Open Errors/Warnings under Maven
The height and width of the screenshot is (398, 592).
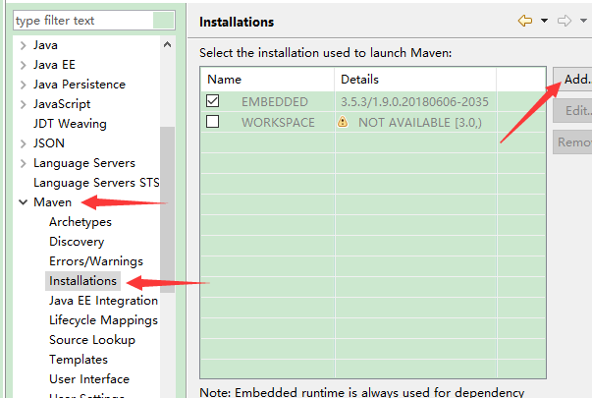click(96, 261)
